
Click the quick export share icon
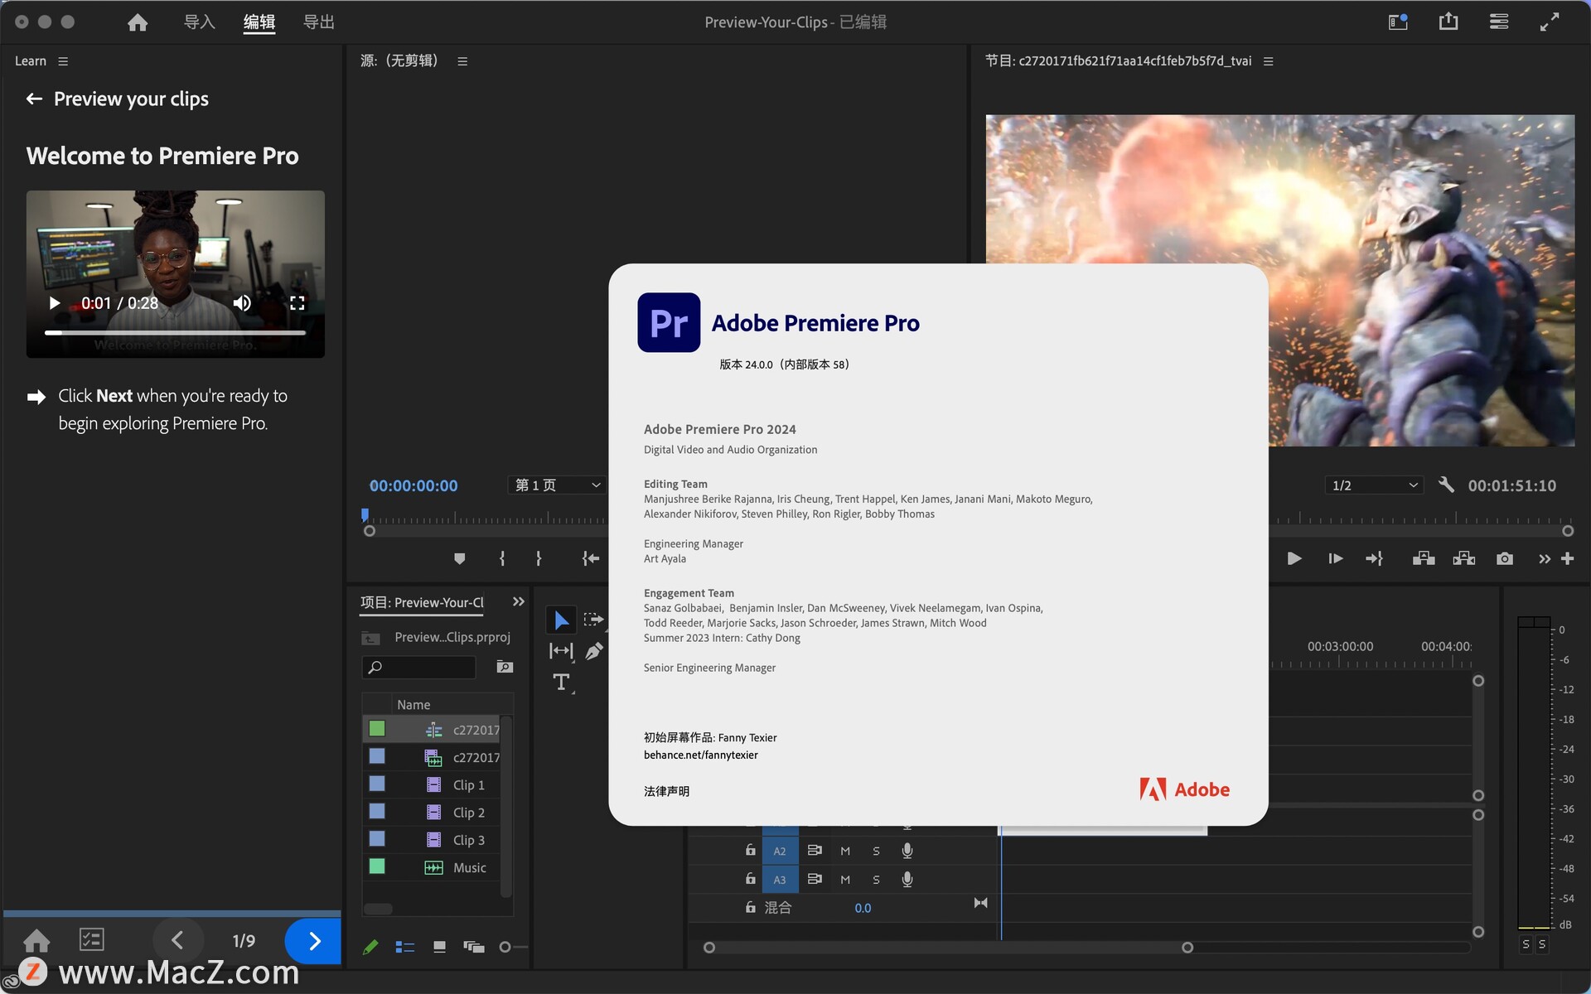point(1448,22)
